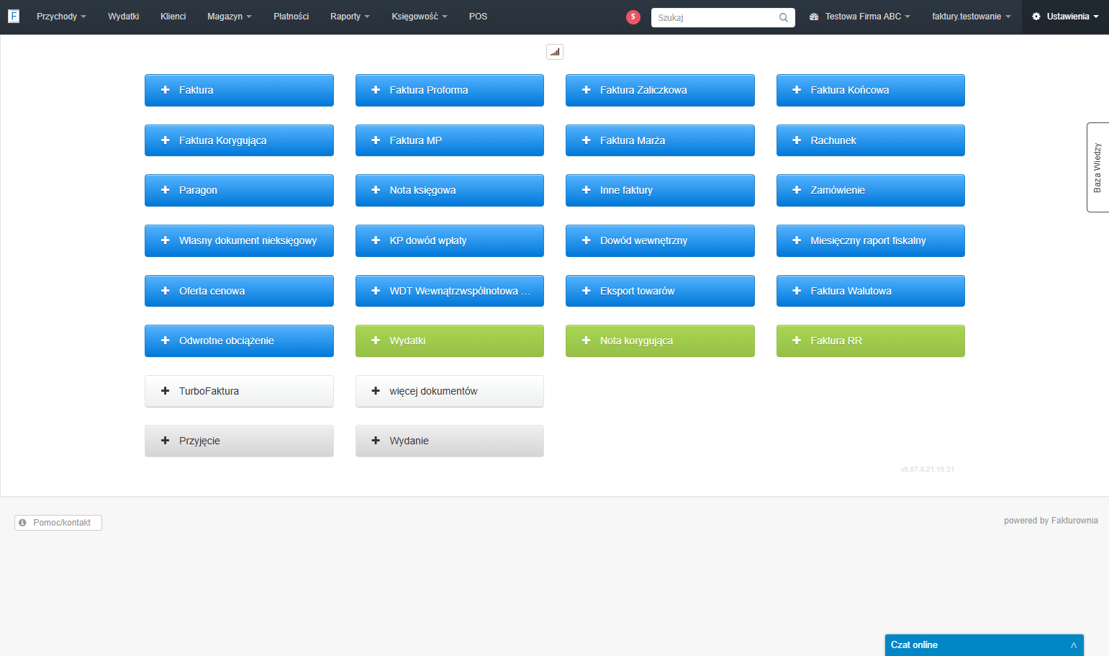This screenshot has width=1109, height=656.
Task: Open the Magazyn dropdown menu
Action: [x=230, y=17]
